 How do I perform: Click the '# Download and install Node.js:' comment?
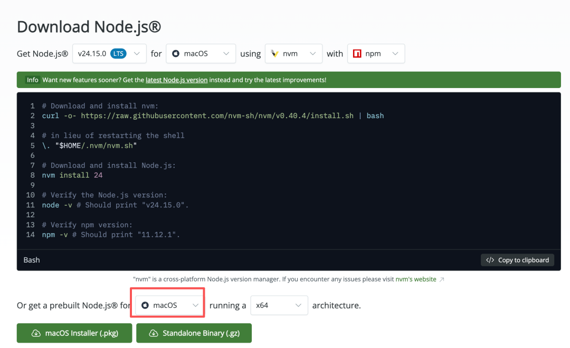[109, 165]
